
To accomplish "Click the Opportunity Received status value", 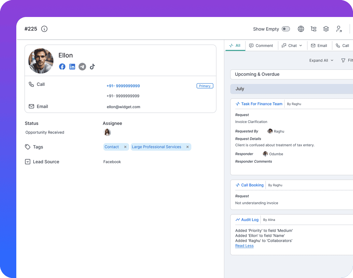I will tap(45, 132).
